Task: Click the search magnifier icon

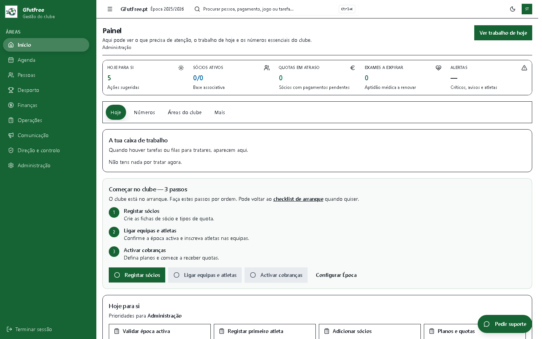Action: click(197, 9)
